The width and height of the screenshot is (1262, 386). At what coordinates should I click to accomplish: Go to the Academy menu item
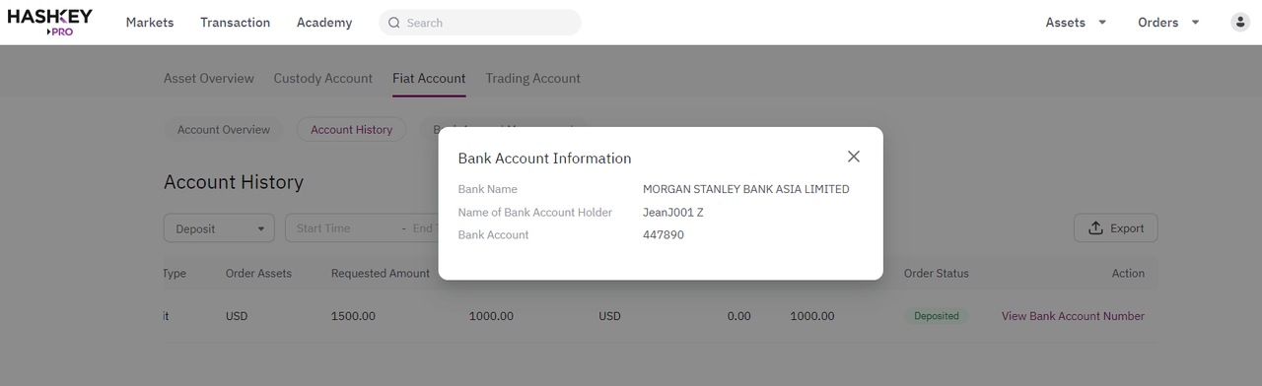[324, 23]
